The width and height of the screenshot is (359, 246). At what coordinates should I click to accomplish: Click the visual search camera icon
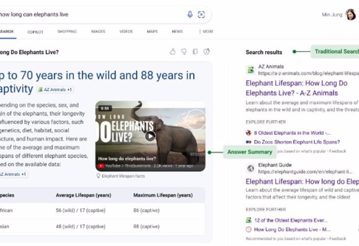201,15
